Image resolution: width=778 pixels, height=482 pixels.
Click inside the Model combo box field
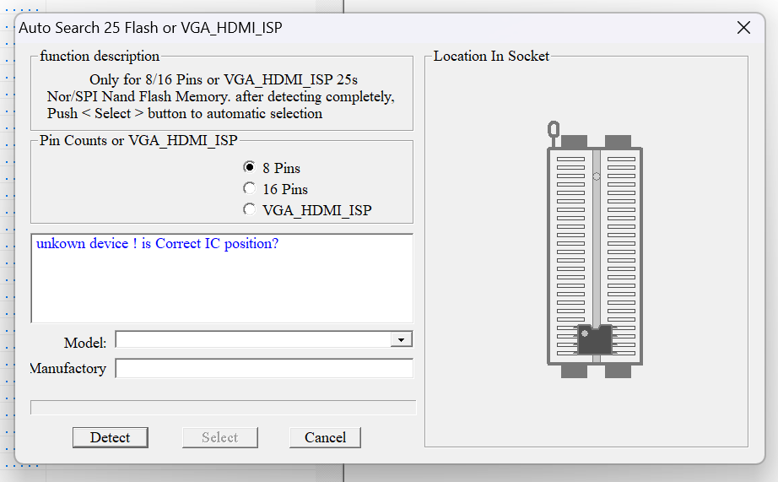253,339
